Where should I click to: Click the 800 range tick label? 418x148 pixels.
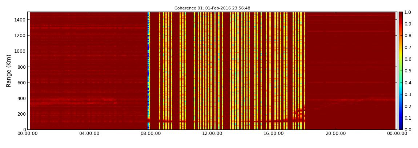[x=21, y=67]
